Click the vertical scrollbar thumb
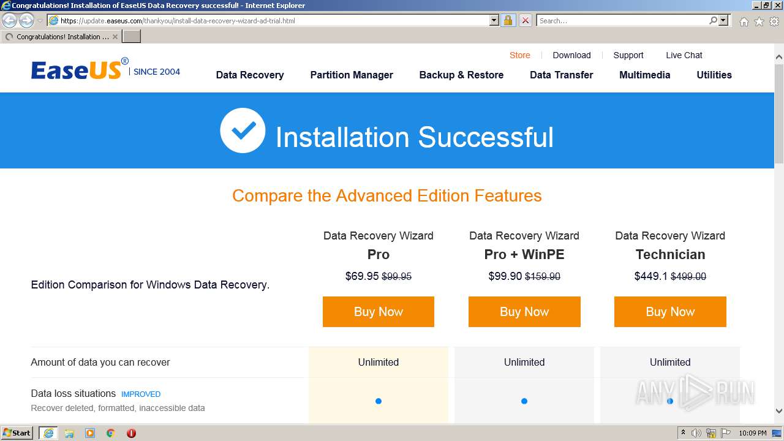 tap(779, 113)
